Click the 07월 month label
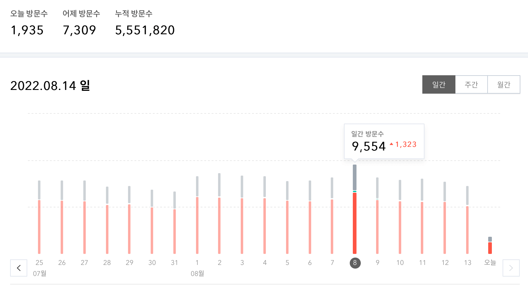The image size is (528, 290). pos(40,273)
